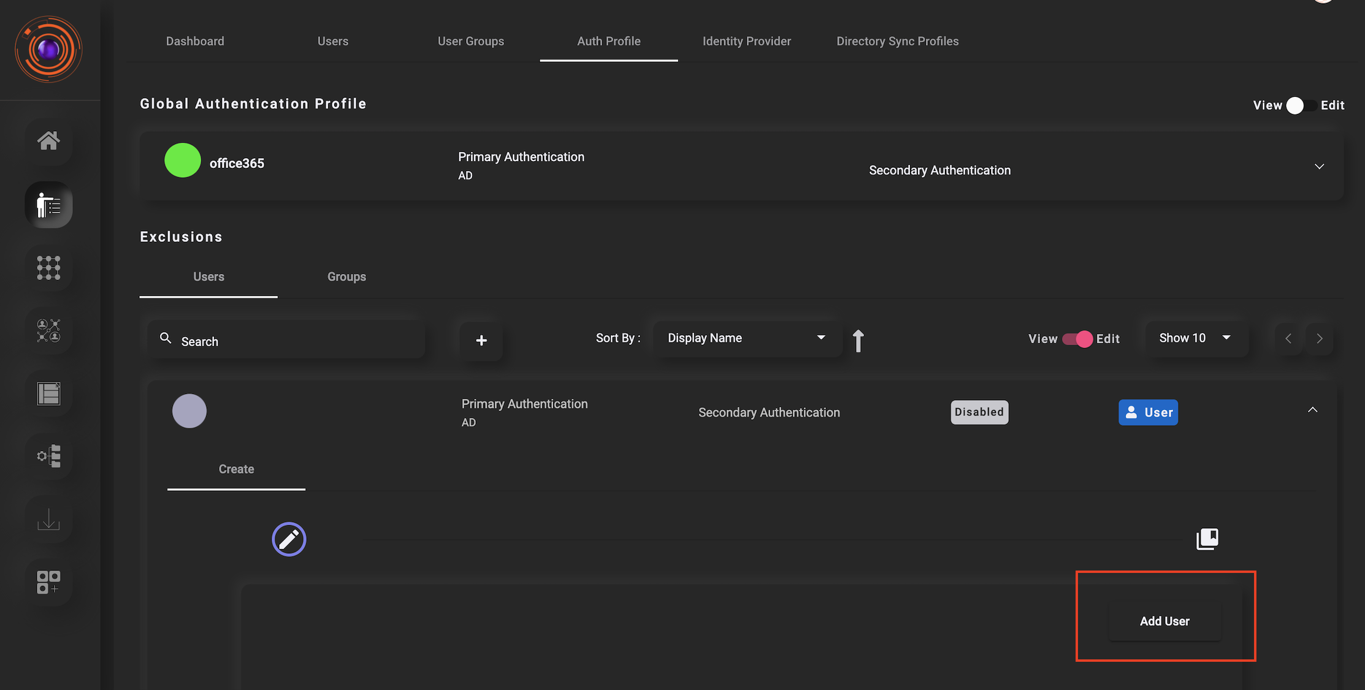Open the user sync sidebar icon
This screenshot has height=690, width=1365.
click(x=48, y=332)
